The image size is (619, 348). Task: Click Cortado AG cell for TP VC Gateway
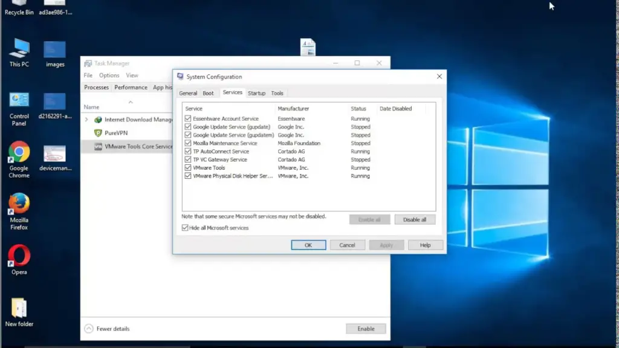[291, 159]
